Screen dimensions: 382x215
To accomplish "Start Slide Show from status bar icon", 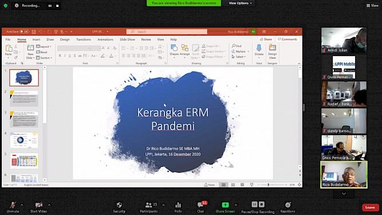I will [x=251, y=185].
